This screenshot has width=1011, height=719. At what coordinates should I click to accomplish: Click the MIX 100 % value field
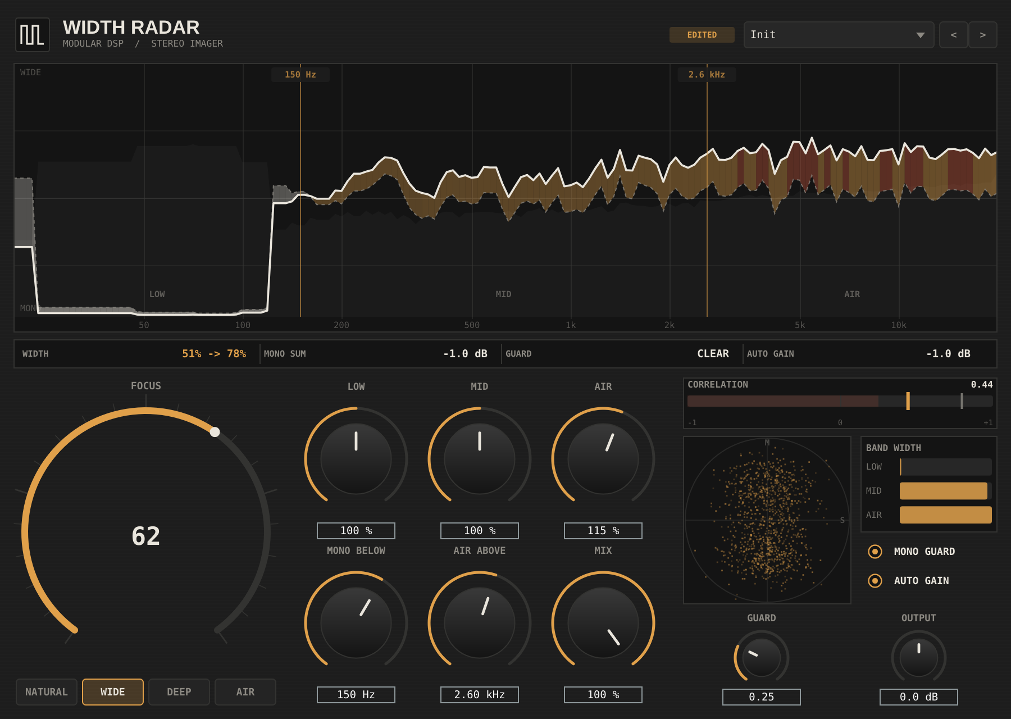603,695
